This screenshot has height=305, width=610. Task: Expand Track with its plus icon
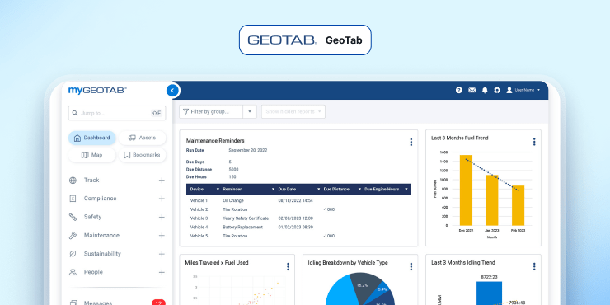tap(162, 181)
